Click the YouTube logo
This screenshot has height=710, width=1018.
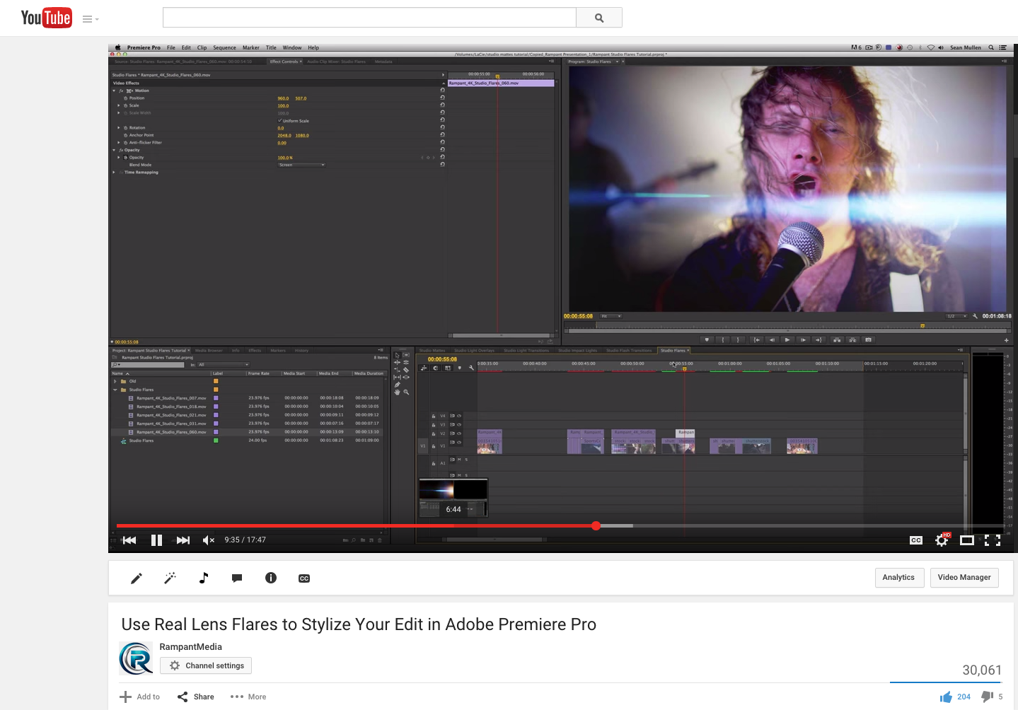coord(46,18)
